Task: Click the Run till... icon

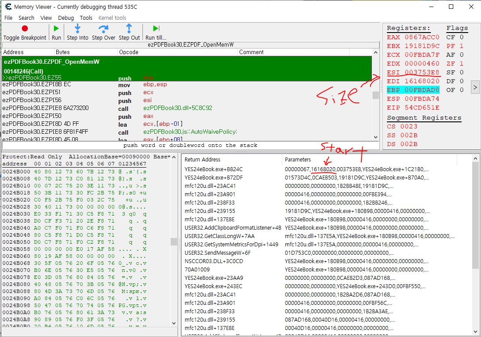Action: [x=156, y=28]
